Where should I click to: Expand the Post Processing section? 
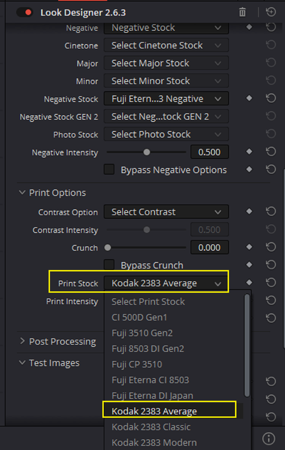[x=22, y=341]
